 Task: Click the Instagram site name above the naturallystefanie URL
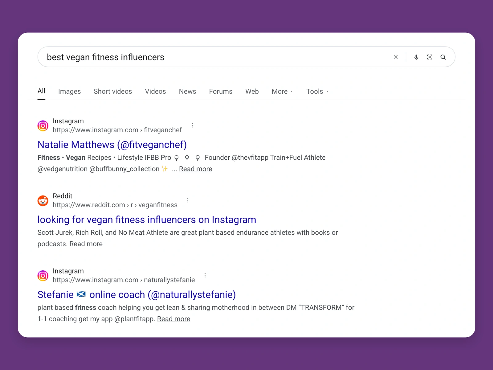pos(68,271)
